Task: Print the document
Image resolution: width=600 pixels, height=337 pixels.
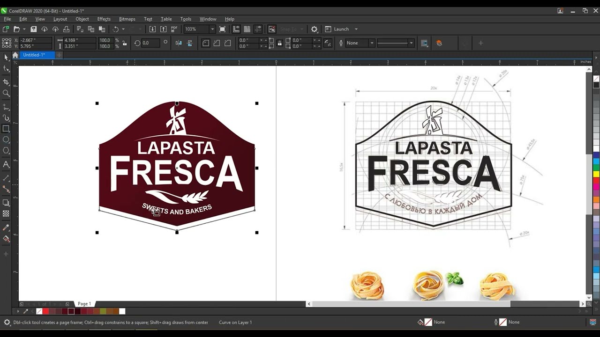Action: click(67, 29)
